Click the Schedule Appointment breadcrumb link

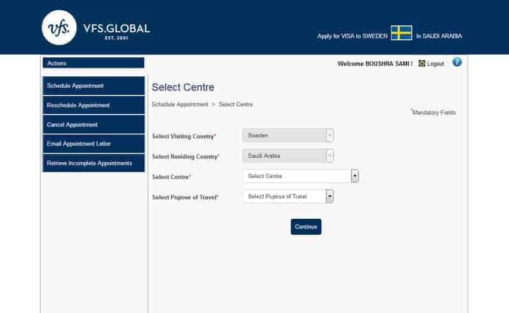(x=180, y=104)
